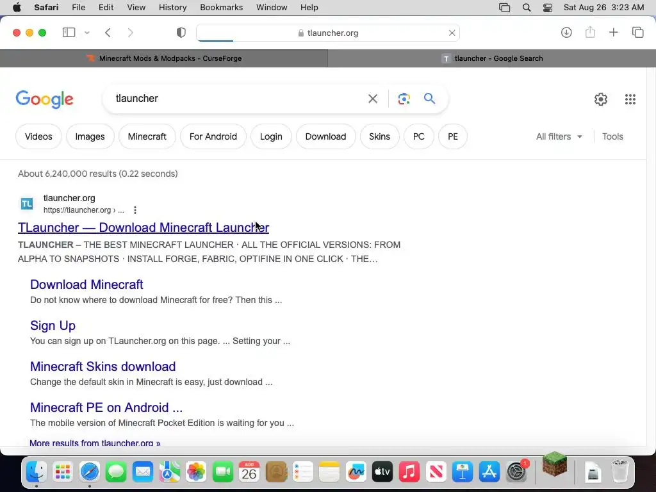Click the tlauncher.org address bar
This screenshot has height=492, width=656.
[328, 33]
